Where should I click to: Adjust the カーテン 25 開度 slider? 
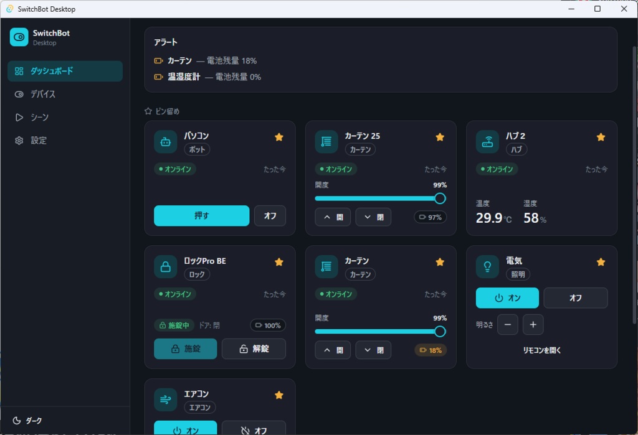point(381,199)
